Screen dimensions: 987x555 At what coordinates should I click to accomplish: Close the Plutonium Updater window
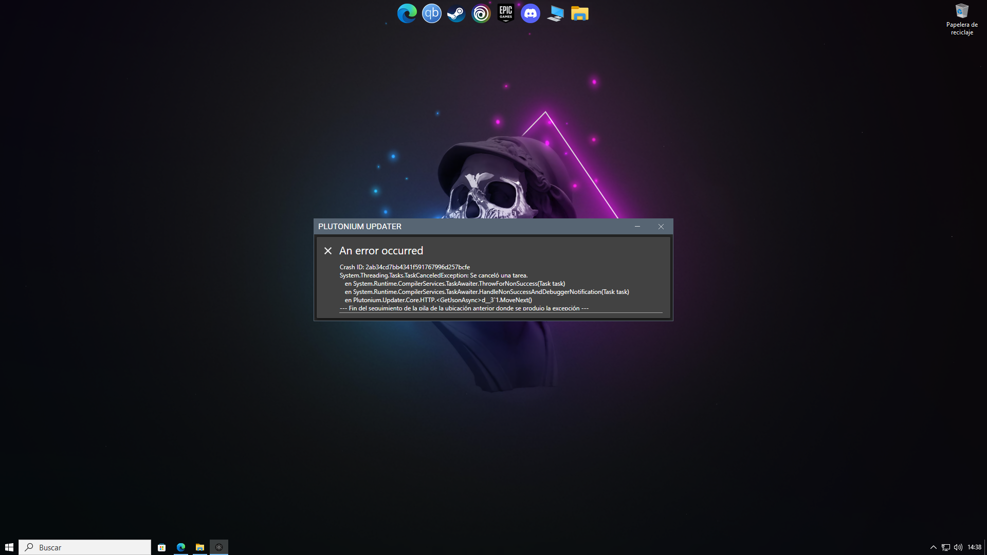tap(661, 227)
